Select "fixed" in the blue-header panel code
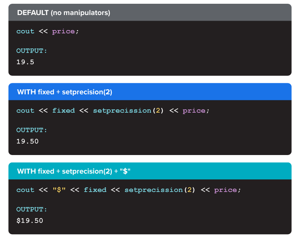The height and width of the screenshot is (238, 300). (x=63, y=110)
